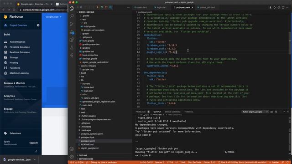Collapse Firebase sidebar with chevron
292x164 pixels.
36,151
